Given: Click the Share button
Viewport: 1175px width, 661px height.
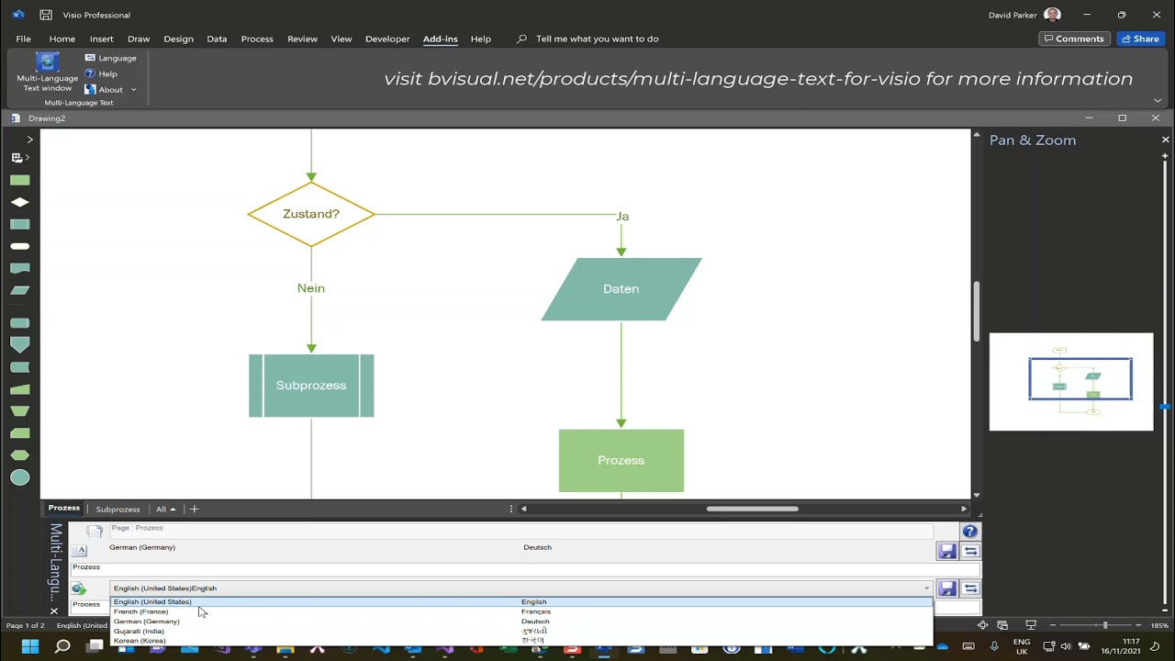Looking at the screenshot, I should click(x=1140, y=39).
